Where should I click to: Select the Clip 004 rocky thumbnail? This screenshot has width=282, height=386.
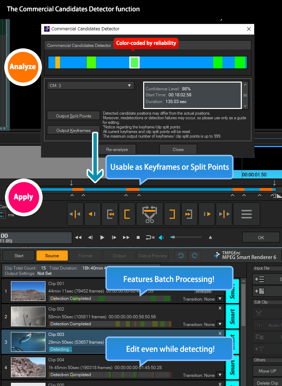click(28, 367)
